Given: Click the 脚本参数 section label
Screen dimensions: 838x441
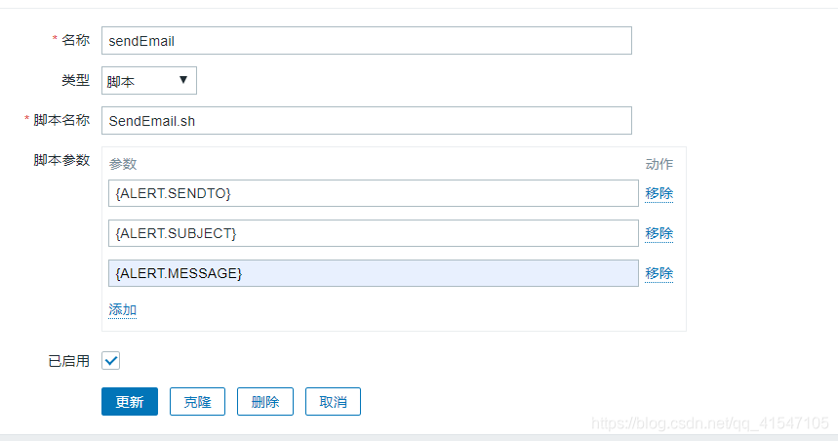Looking at the screenshot, I should coord(61,160).
